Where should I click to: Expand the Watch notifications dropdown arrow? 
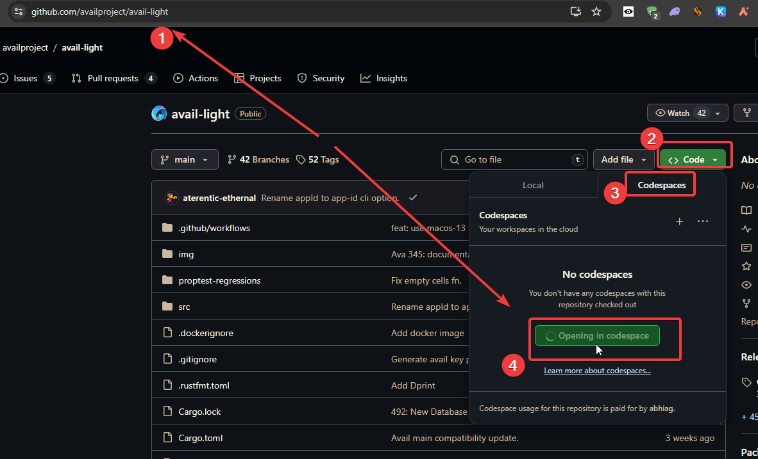[718, 113]
